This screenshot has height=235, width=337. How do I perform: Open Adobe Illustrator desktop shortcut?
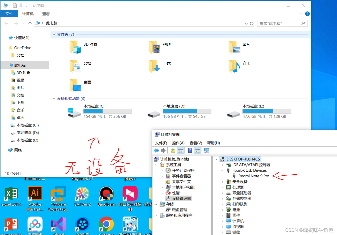35,199
